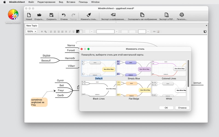Viewport: 219px width, 137px height.
Task: Select the Gerðr topic
Action: point(60,95)
